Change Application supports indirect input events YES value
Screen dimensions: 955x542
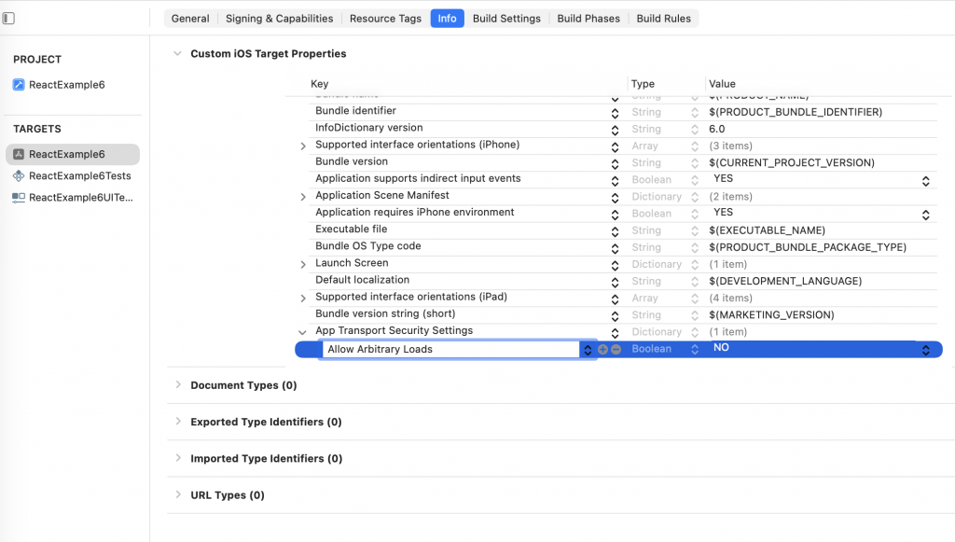pyautogui.click(x=925, y=181)
